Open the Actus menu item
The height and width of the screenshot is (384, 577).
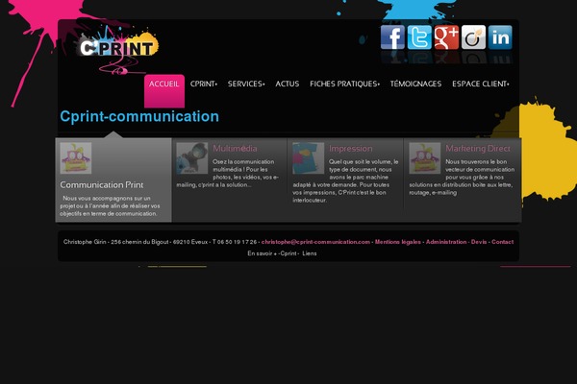pos(288,84)
